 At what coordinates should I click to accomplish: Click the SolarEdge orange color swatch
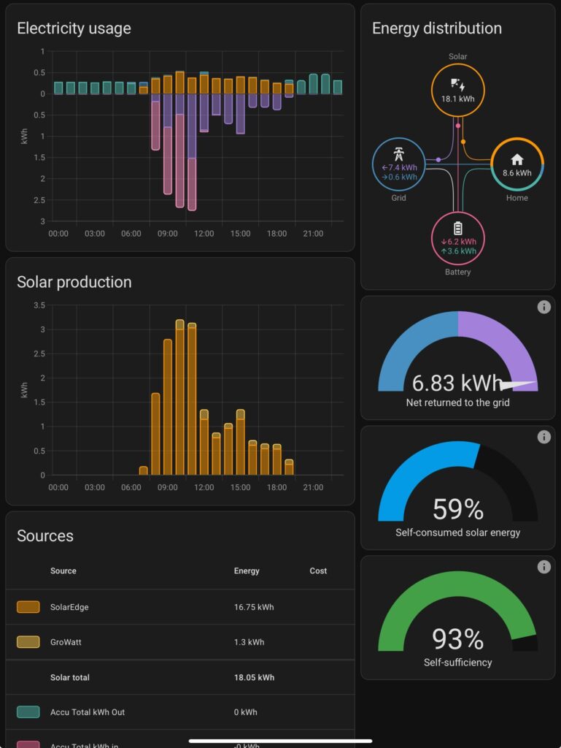coord(28,607)
